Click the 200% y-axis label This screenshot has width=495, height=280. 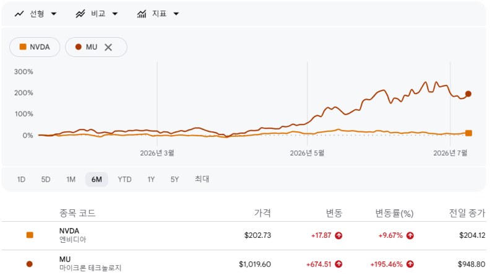pyautogui.click(x=24, y=93)
